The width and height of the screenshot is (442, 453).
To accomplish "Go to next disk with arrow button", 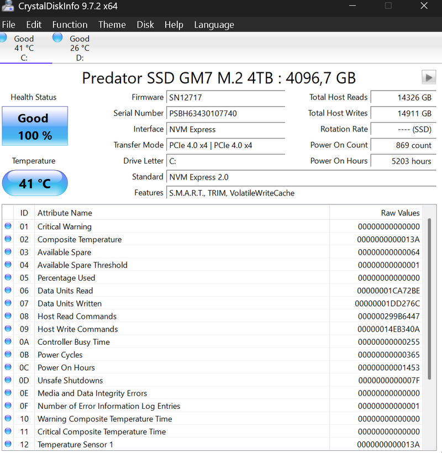I will coord(429,77).
